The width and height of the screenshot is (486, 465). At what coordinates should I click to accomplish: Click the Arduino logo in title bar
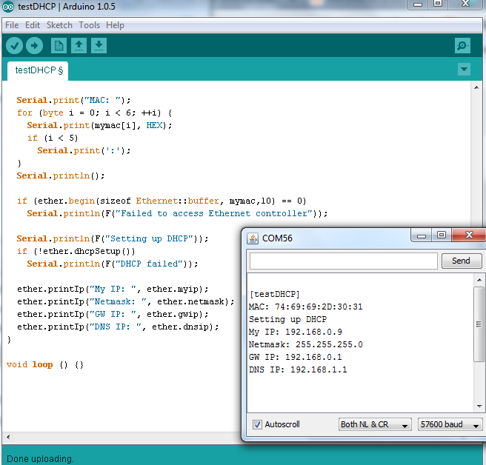click(8, 7)
